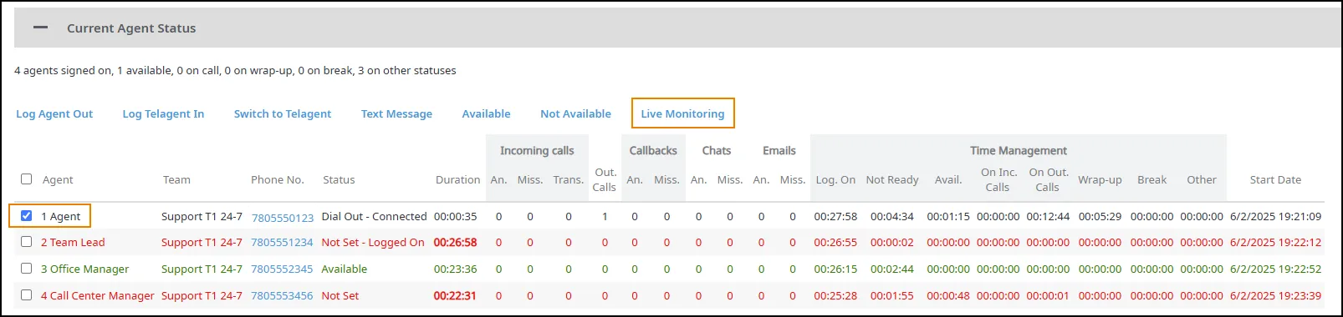Viewport: 1343px width, 317px height.
Task: Click Dial Out - Connected status
Action: coord(374,216)
